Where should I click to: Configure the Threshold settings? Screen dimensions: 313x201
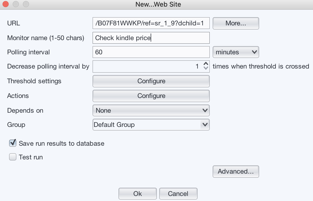coord(151,81)
